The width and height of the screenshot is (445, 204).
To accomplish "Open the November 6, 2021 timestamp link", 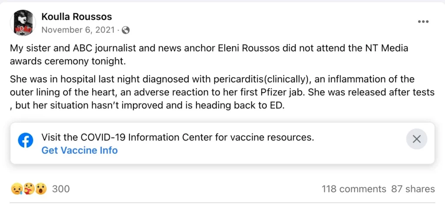I will (x=78, y=30).
